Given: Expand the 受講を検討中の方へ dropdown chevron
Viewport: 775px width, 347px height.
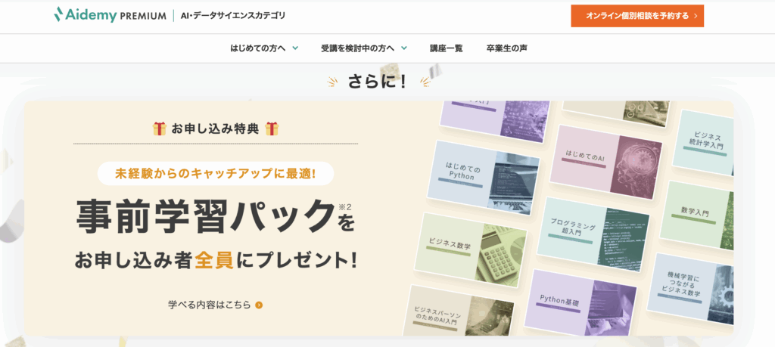Looking at the screenshot, I should coord(404,48).
